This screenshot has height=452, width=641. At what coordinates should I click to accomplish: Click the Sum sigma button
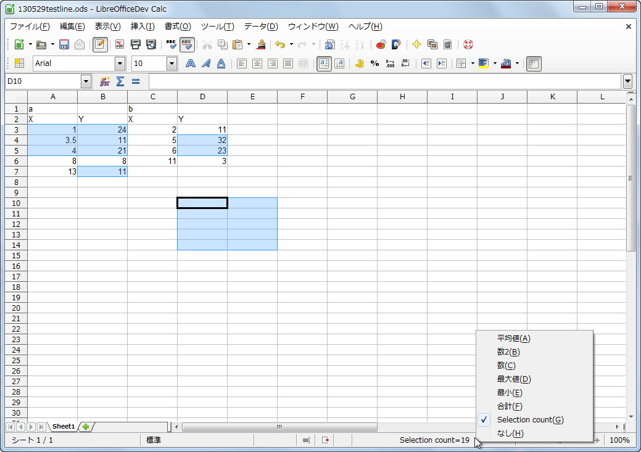[x=120, y=81]
